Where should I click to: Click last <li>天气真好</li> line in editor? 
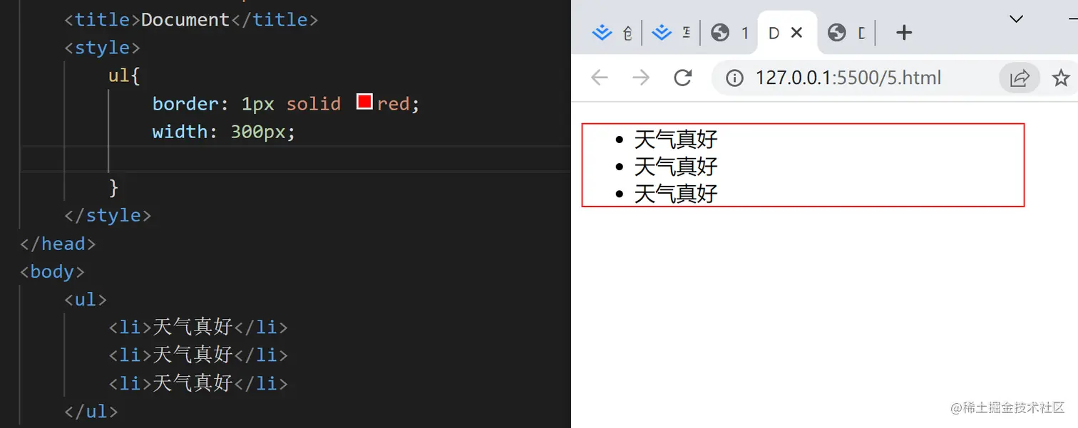coord(198,383)
